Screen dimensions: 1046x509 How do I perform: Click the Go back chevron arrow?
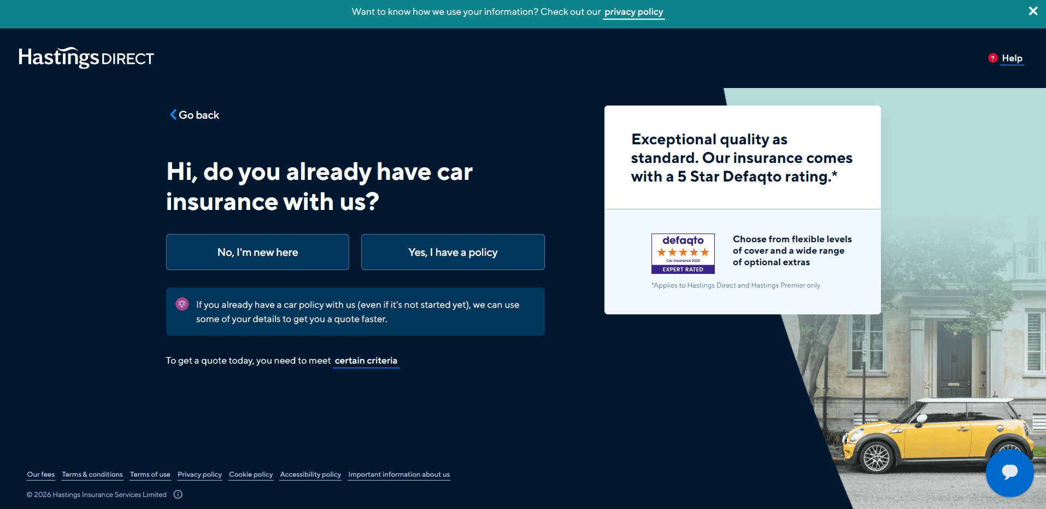pos(173,115)
